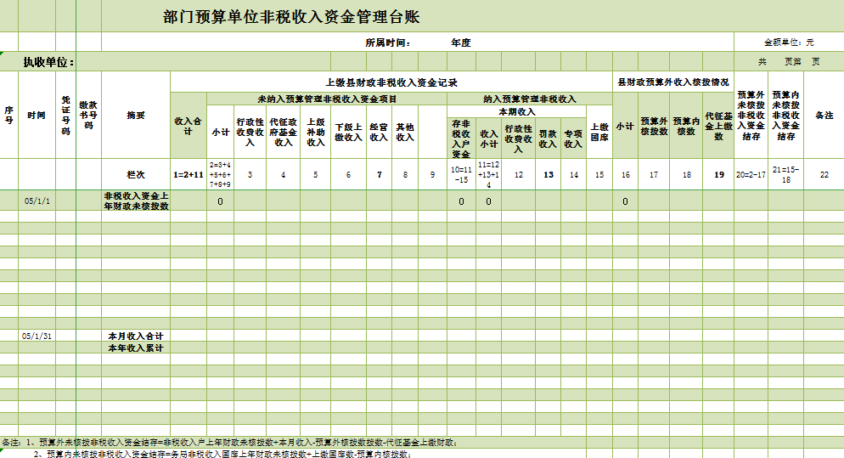This screenshot has width=844, height=458.
Task: Click column number 13 cell
Action: tap(548, 174)
